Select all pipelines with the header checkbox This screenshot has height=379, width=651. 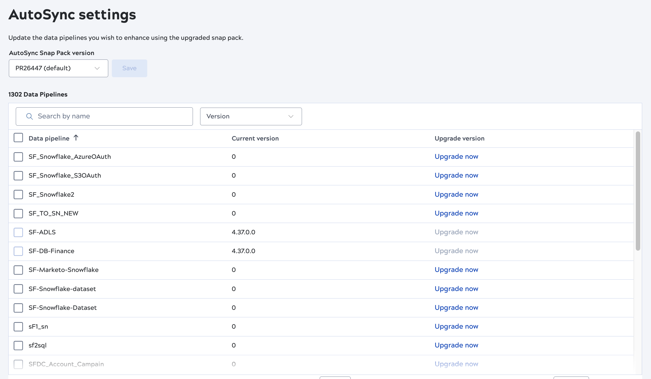pos(18,137)
